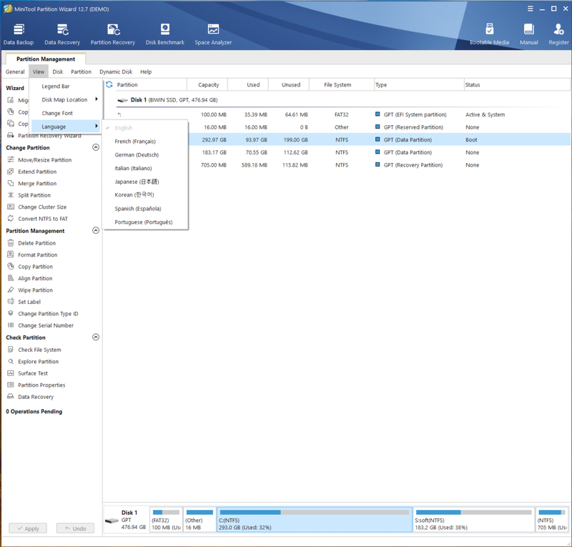
Task: Click Copy Partition in sidebar
Action: click(35, 267)
